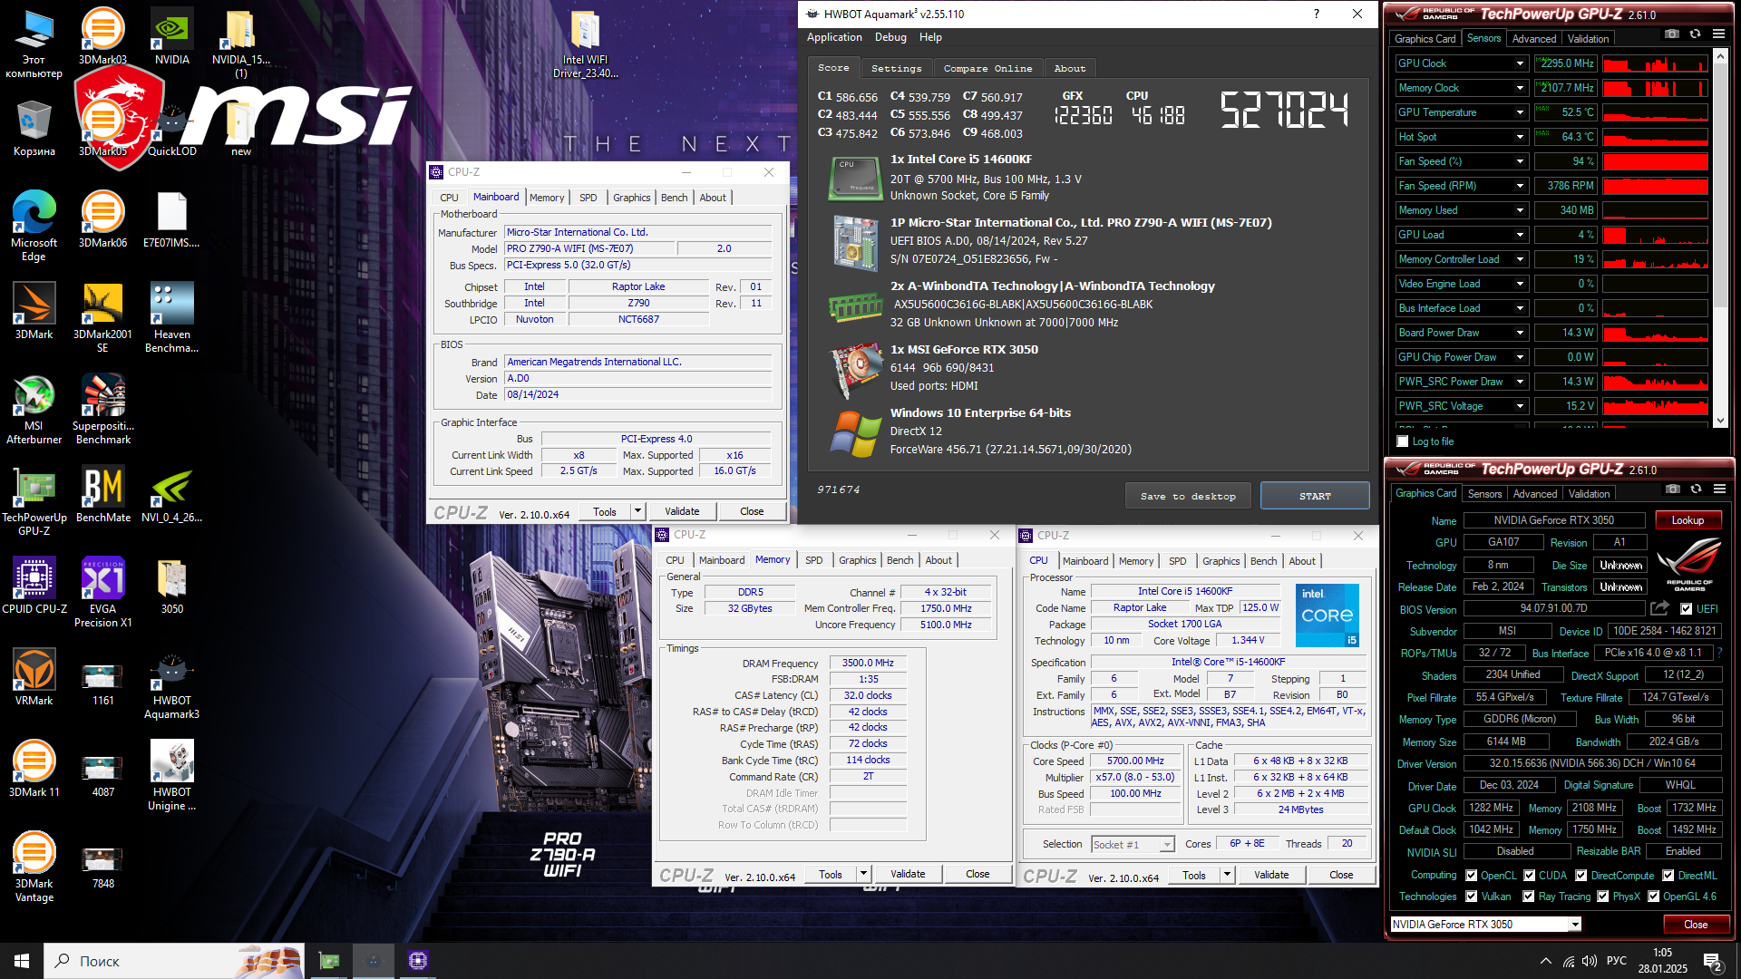
Task: Open the 3DMark03 desktop shortcut
Action: click(102, 36)
